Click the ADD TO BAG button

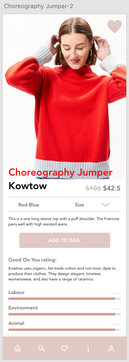click(64, 240)
